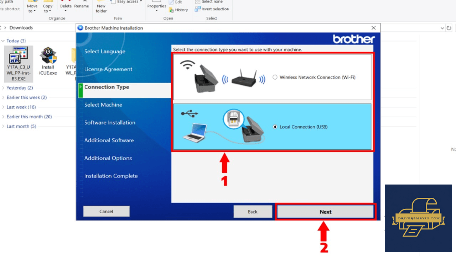This screenshot has width=456, height=256.
Task: Expand the Last week (16) group
Action: (x=3, y=107)
